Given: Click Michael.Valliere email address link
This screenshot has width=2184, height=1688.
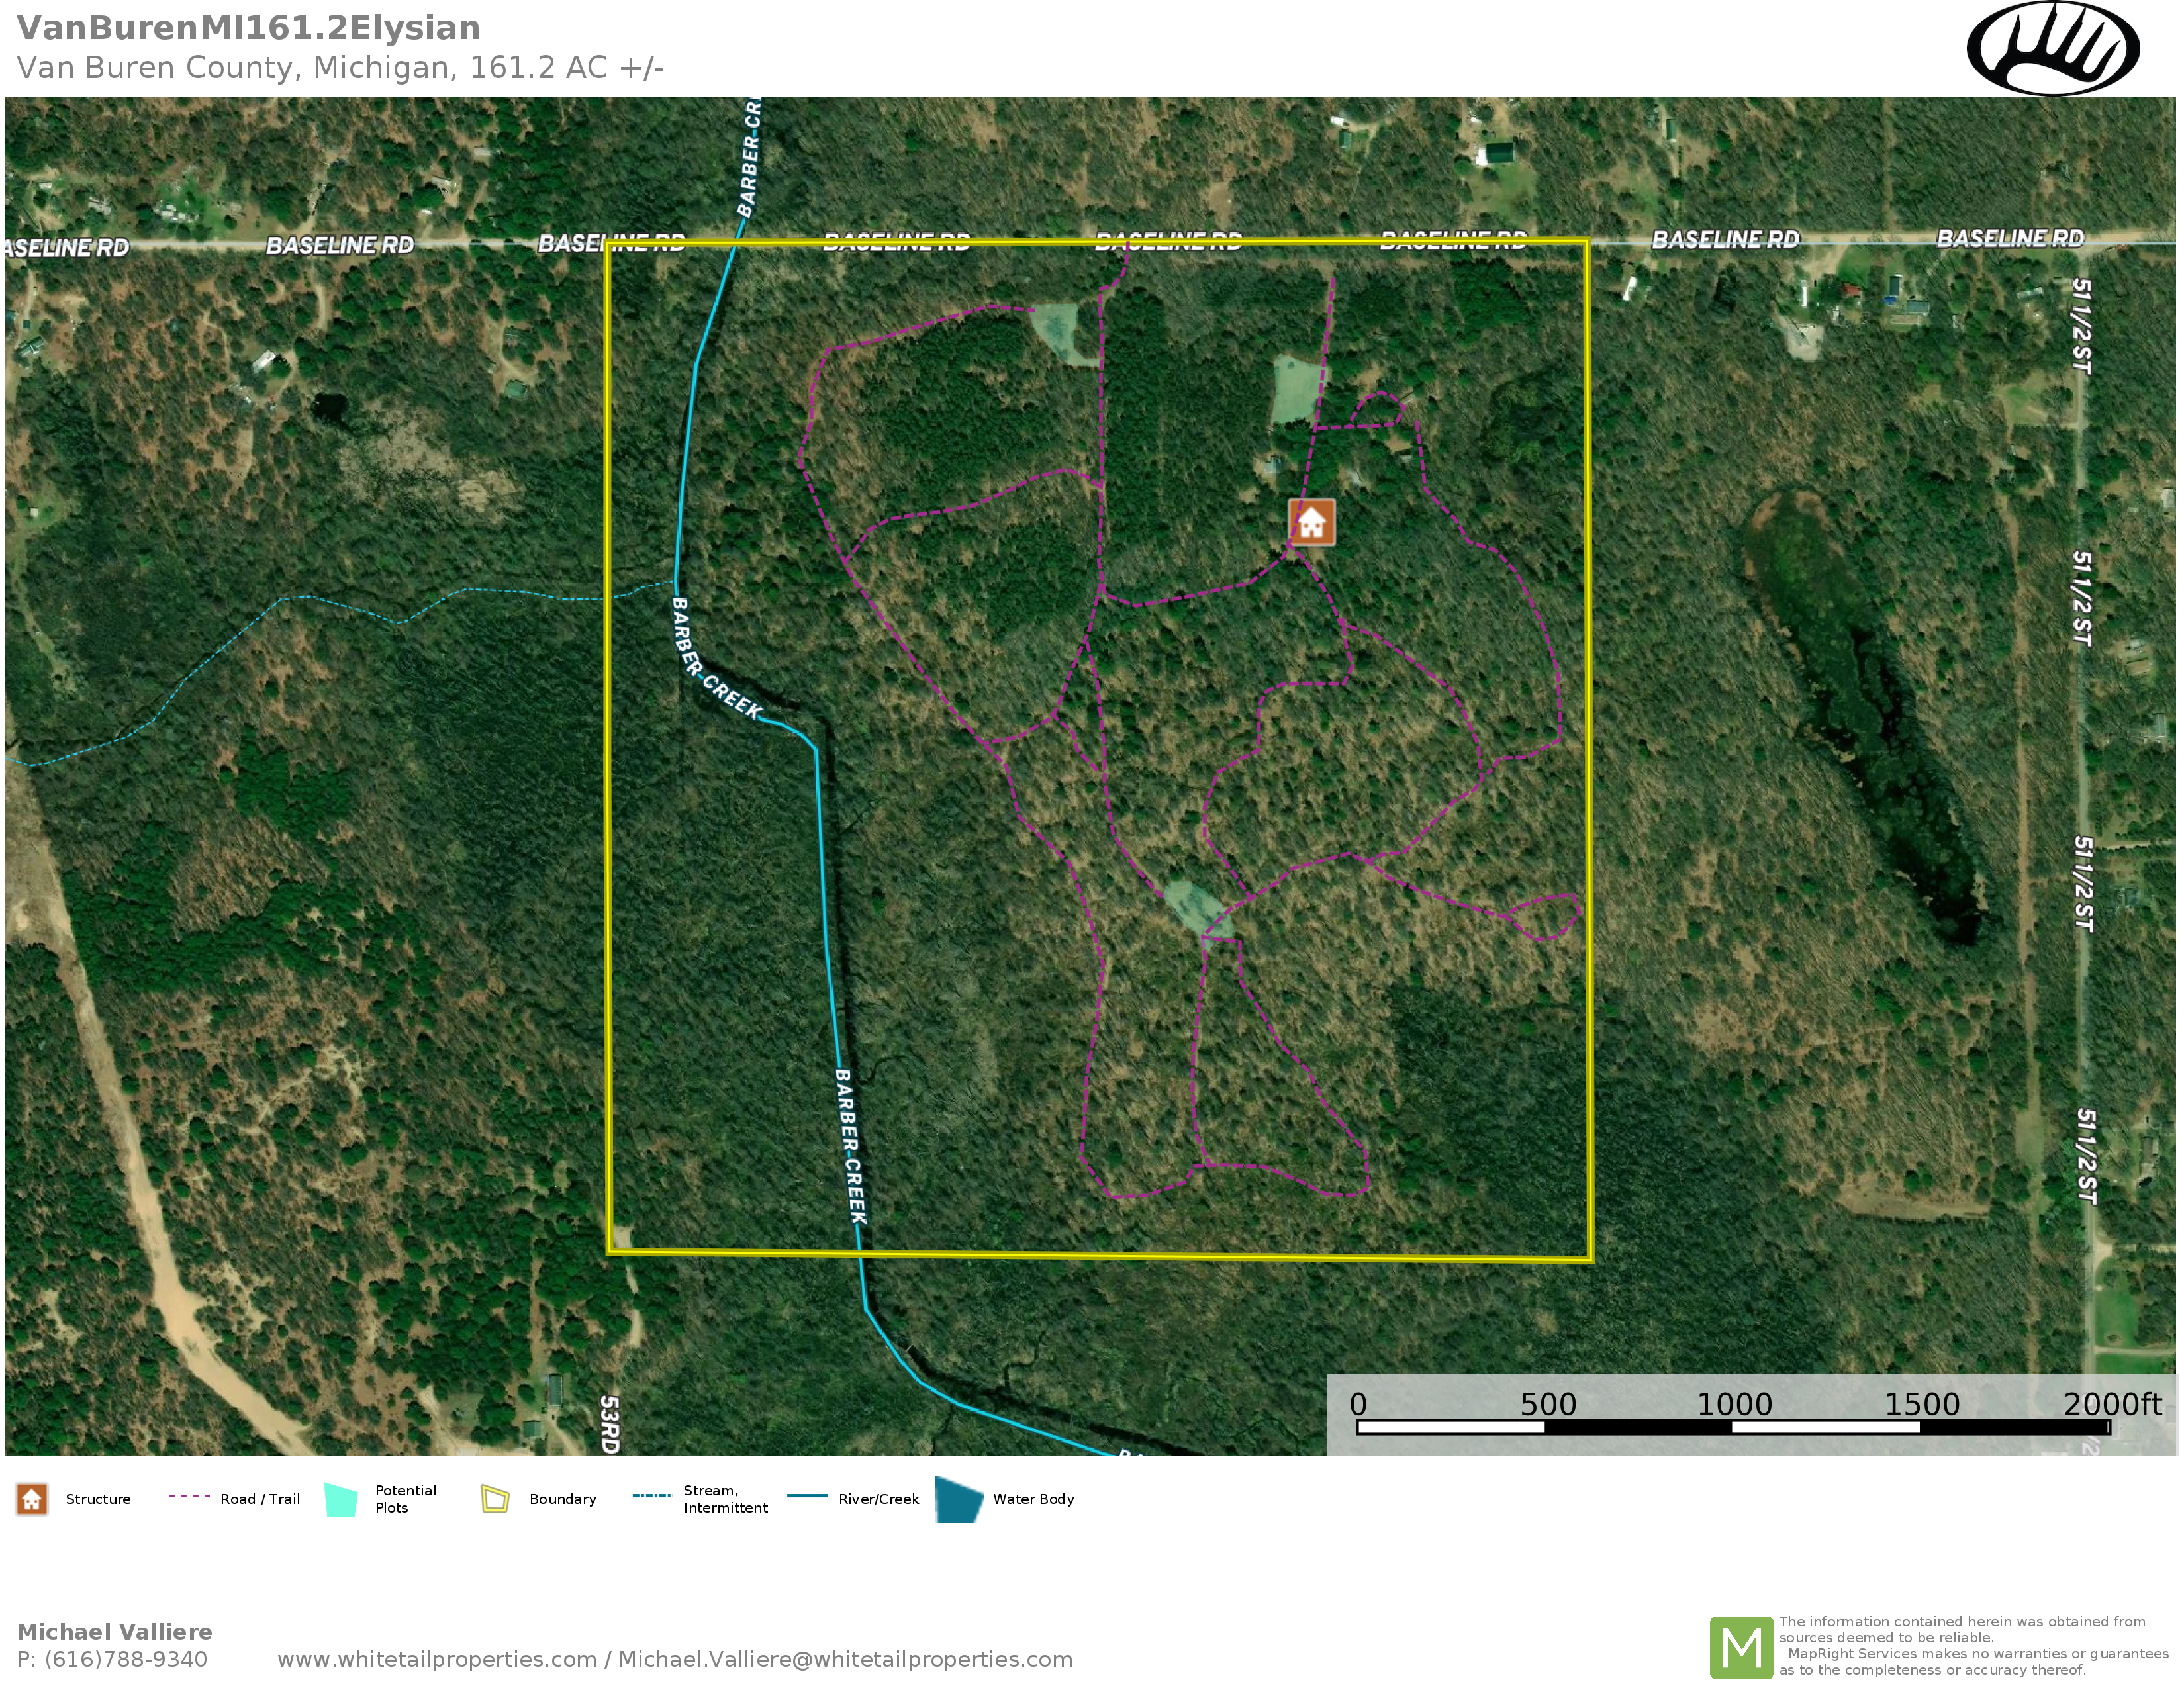Looking at the screenshot, I should 845,1660.
